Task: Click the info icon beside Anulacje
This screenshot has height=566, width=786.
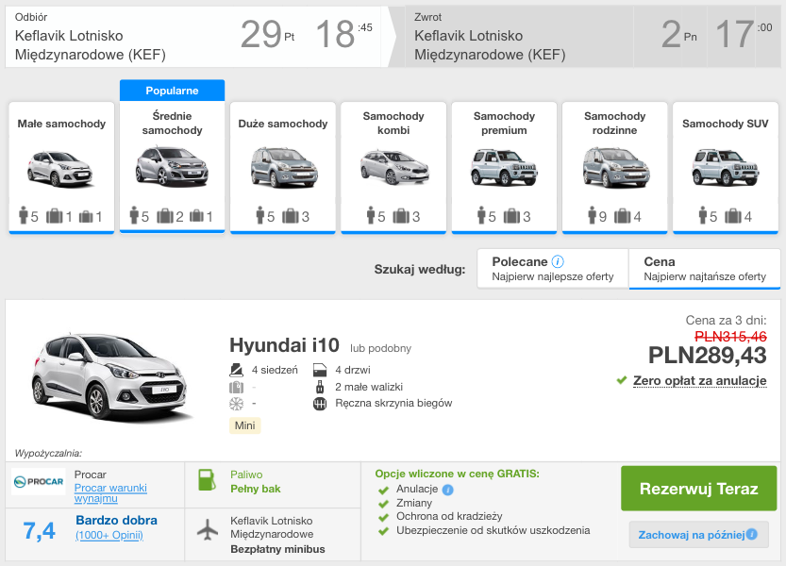Action: pos(448,490)
